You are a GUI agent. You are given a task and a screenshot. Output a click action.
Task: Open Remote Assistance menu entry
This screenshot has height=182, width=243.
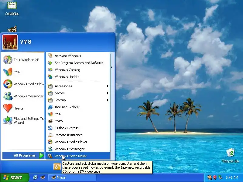[78, 135]
